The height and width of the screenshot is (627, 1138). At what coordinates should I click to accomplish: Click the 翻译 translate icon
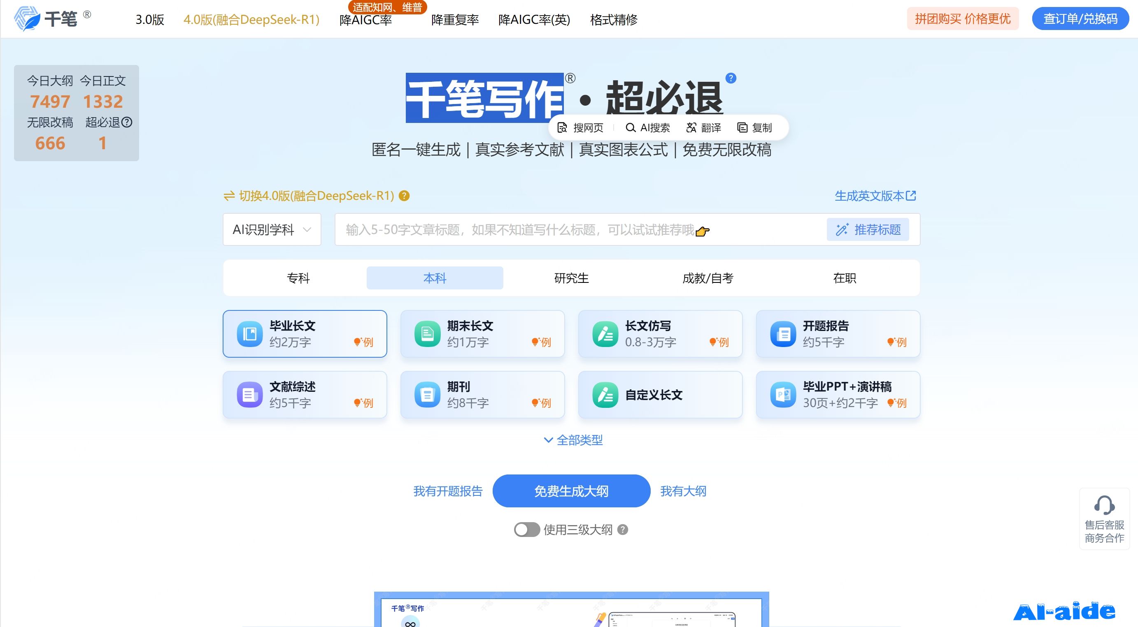pos(691,127)
